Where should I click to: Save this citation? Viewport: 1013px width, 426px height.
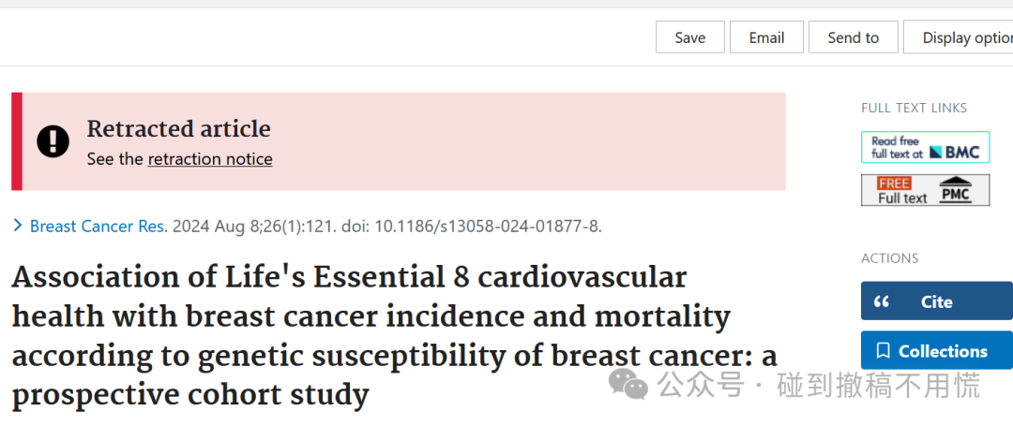tap(690, 37)
